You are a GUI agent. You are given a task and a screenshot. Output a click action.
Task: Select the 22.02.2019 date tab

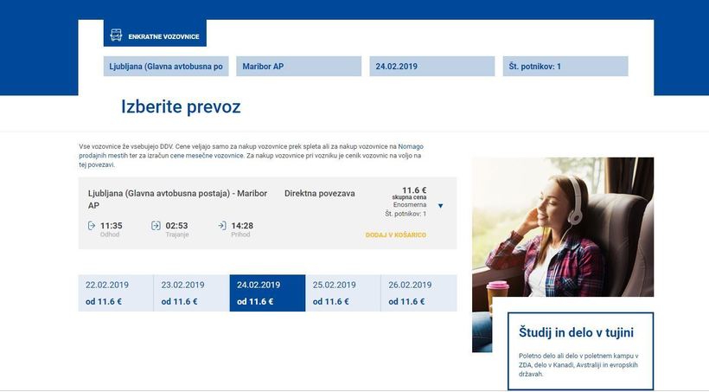pyautogui.click(x=116, y=292)
